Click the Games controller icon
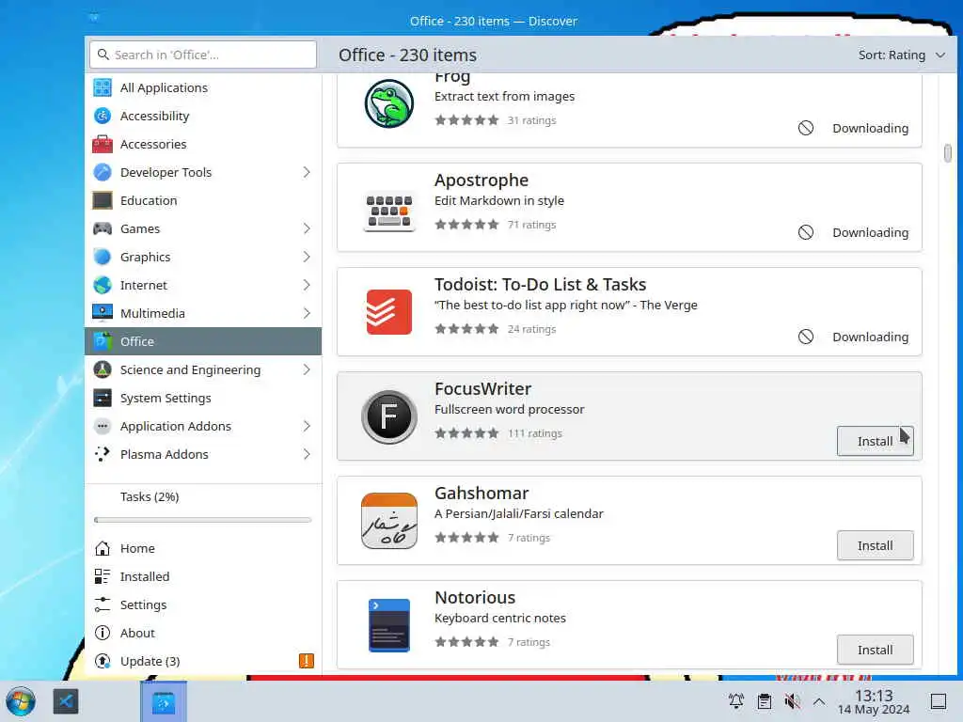Viewport: 963px width, 722px height. point(102,229)
